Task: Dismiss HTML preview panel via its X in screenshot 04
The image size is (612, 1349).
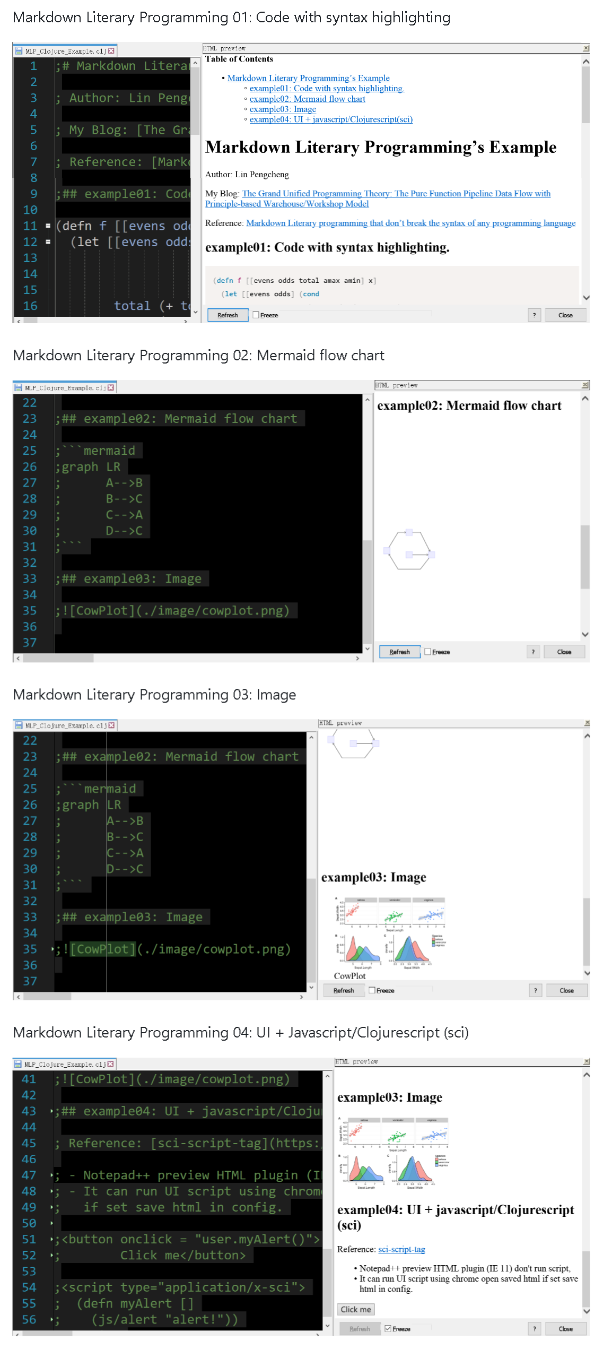Action: coord(587,1061)
